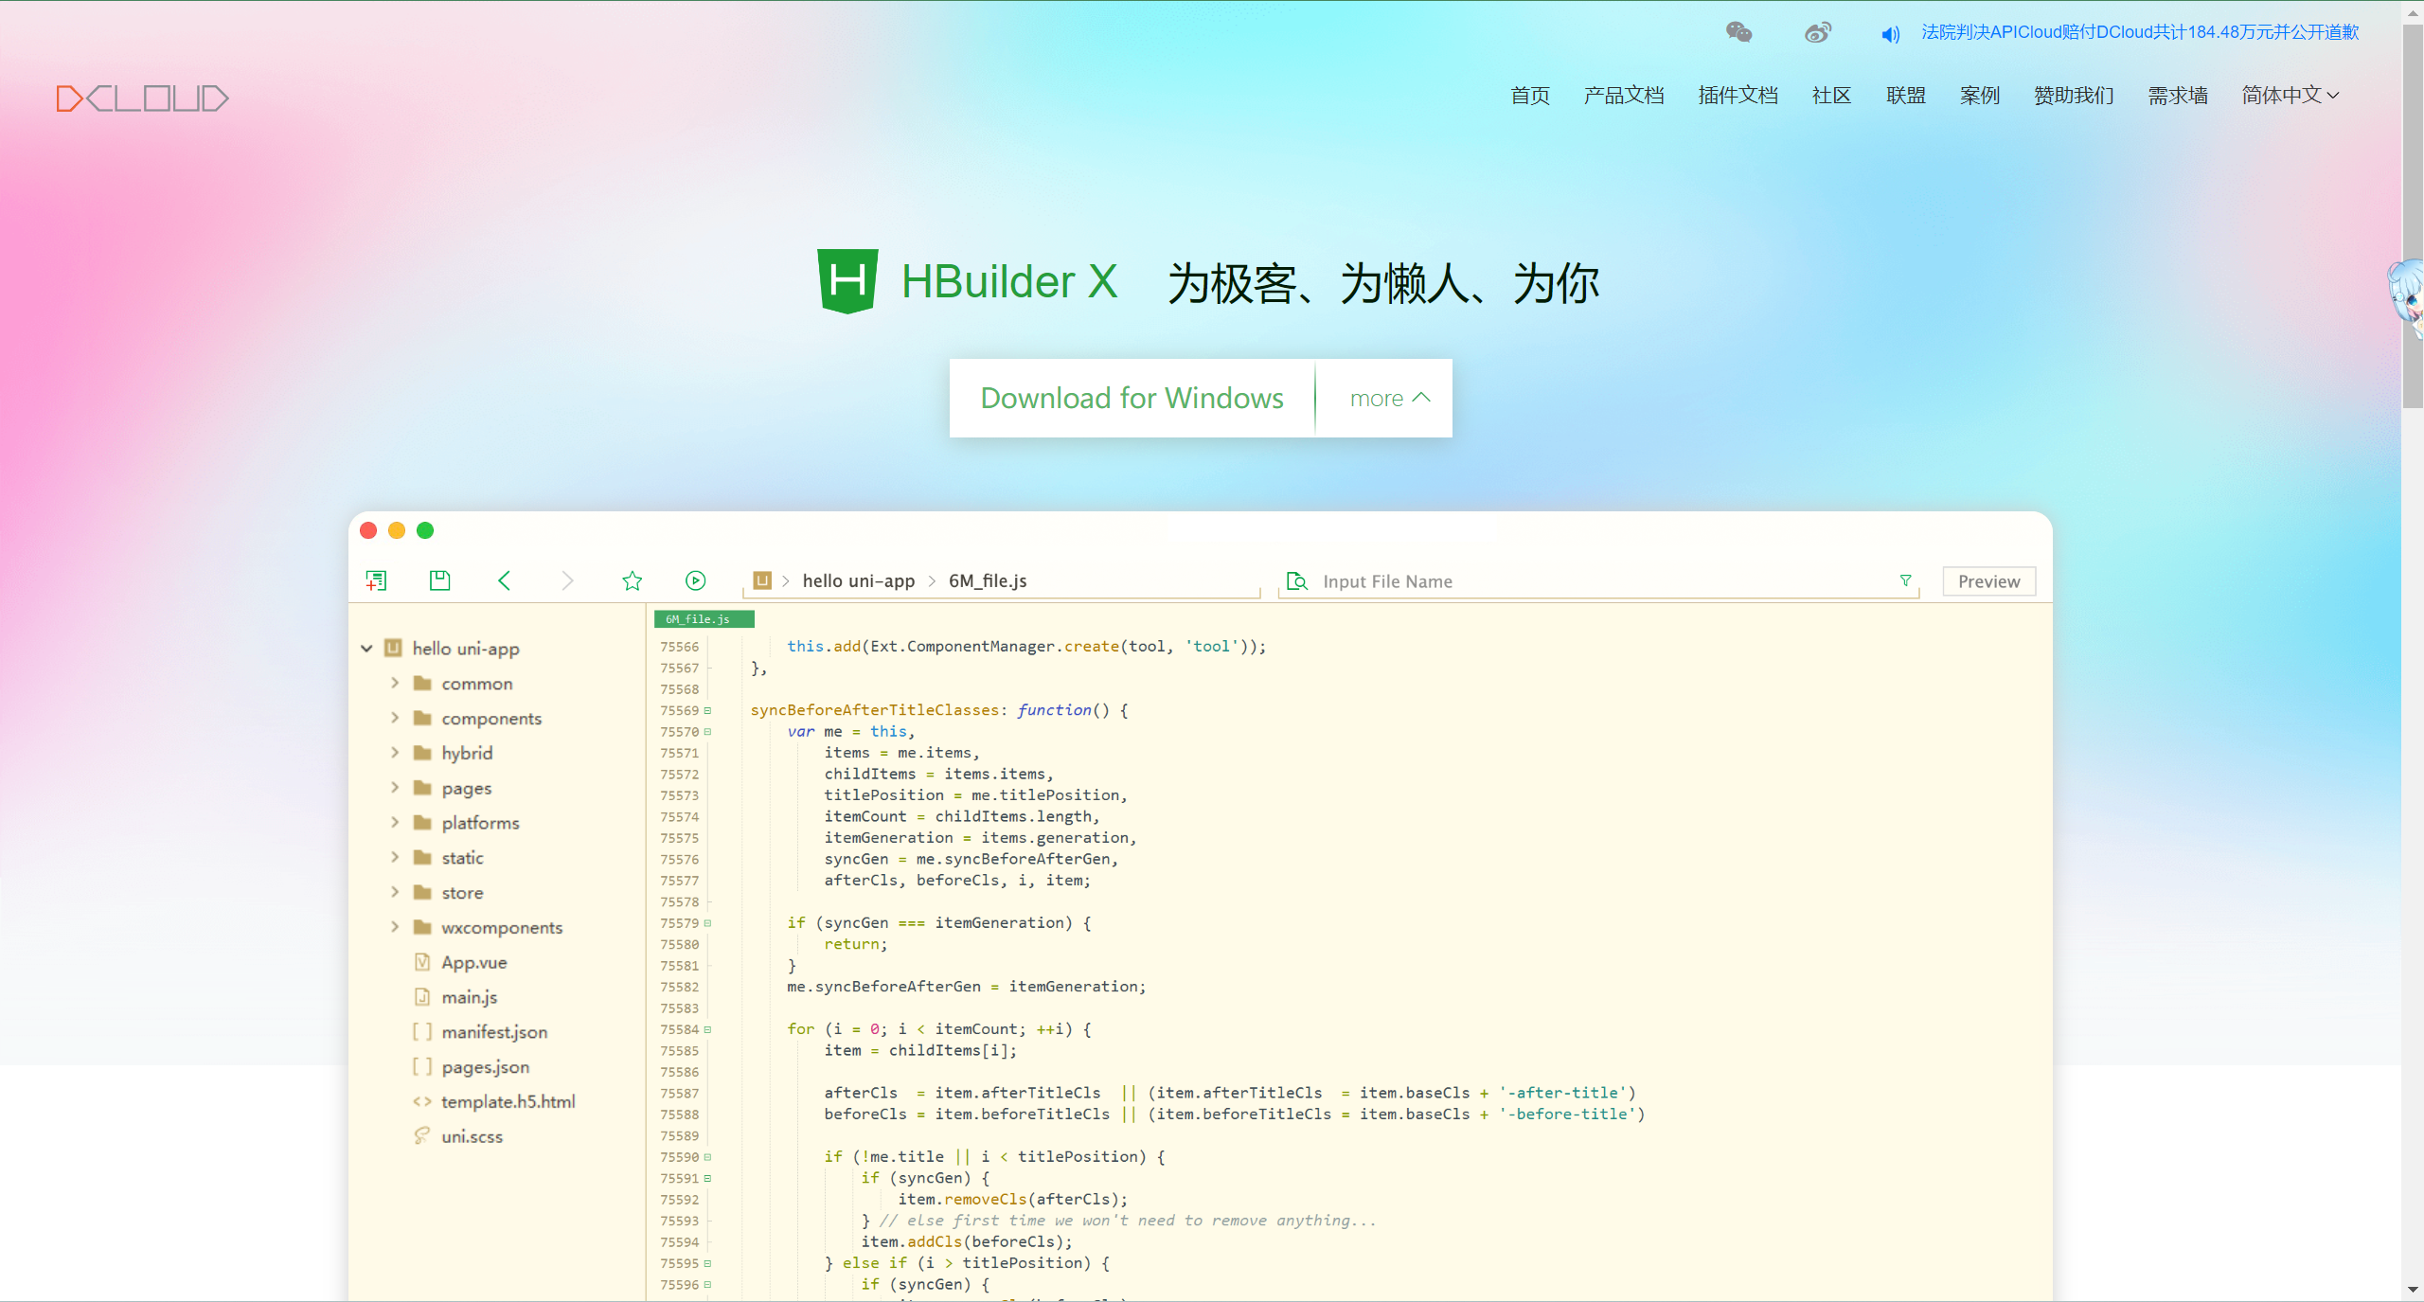Screen dimensions: 2424x1302
Task: Save the current file via the save icon
Action: (438, 580)
